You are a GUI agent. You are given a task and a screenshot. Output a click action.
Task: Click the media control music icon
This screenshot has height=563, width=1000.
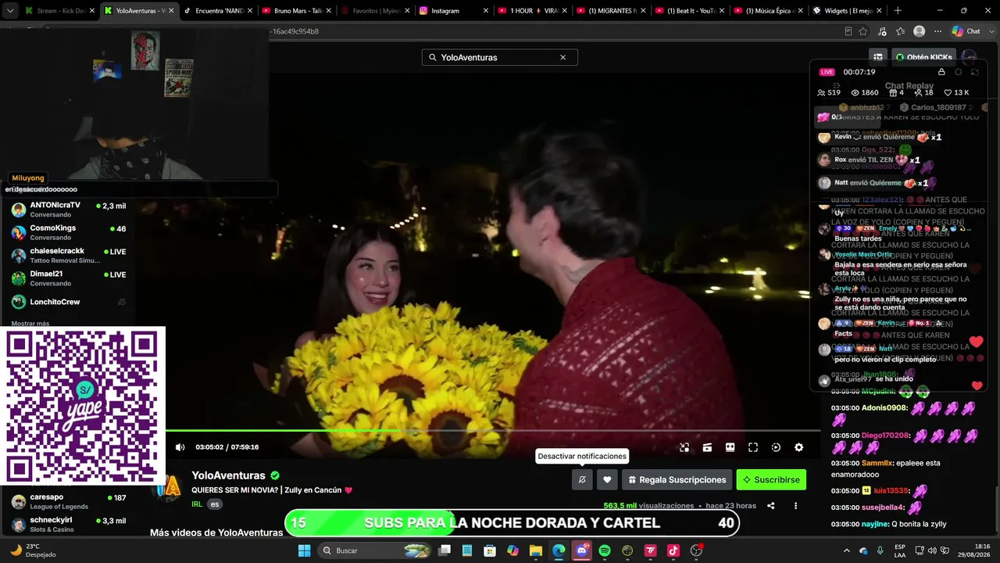[x=882, y=31]
